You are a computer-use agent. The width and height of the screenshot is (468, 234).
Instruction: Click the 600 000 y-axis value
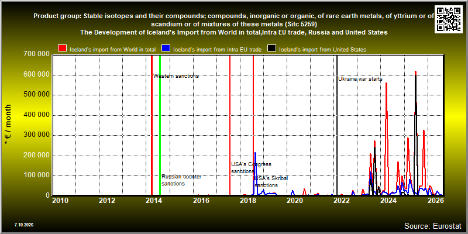[x=36, y=75]
